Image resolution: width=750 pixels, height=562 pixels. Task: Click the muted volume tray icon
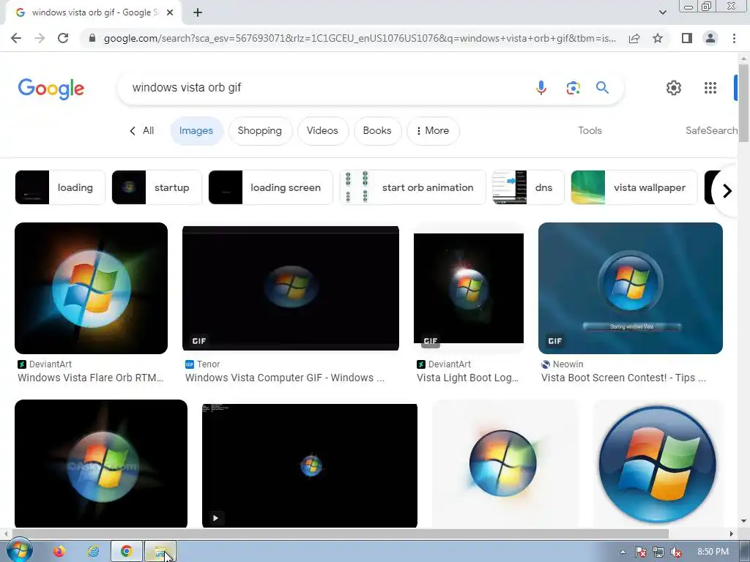676,552
